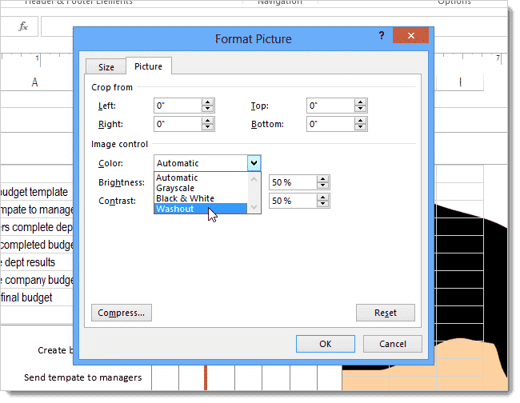Image resolution: width=520 pixels, height=403 pixels.
Task: Click the color list scroll up arrow
Action: coord(254,179)
